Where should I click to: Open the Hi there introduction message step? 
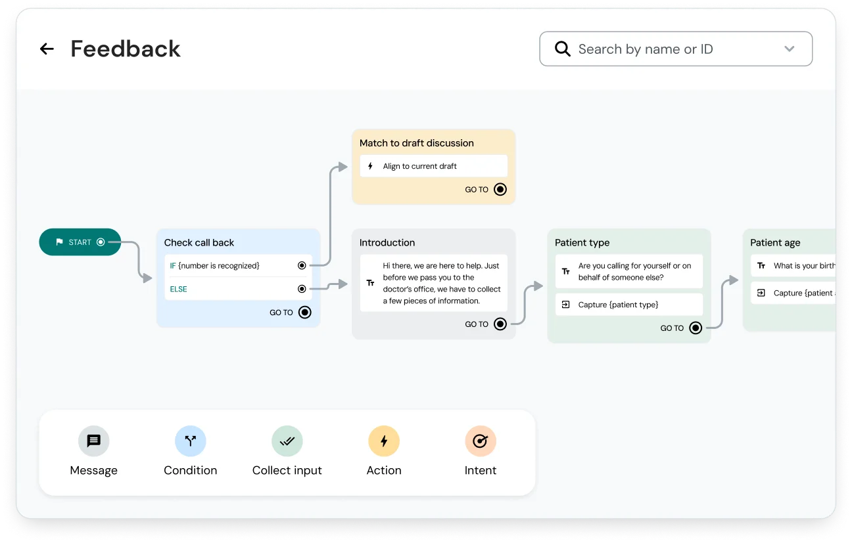[434, 283]
